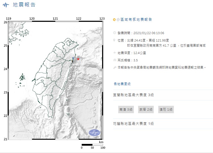
Task: Click the orange circle bullet before 小區域有感地震報告
Action: click(114, 20)
